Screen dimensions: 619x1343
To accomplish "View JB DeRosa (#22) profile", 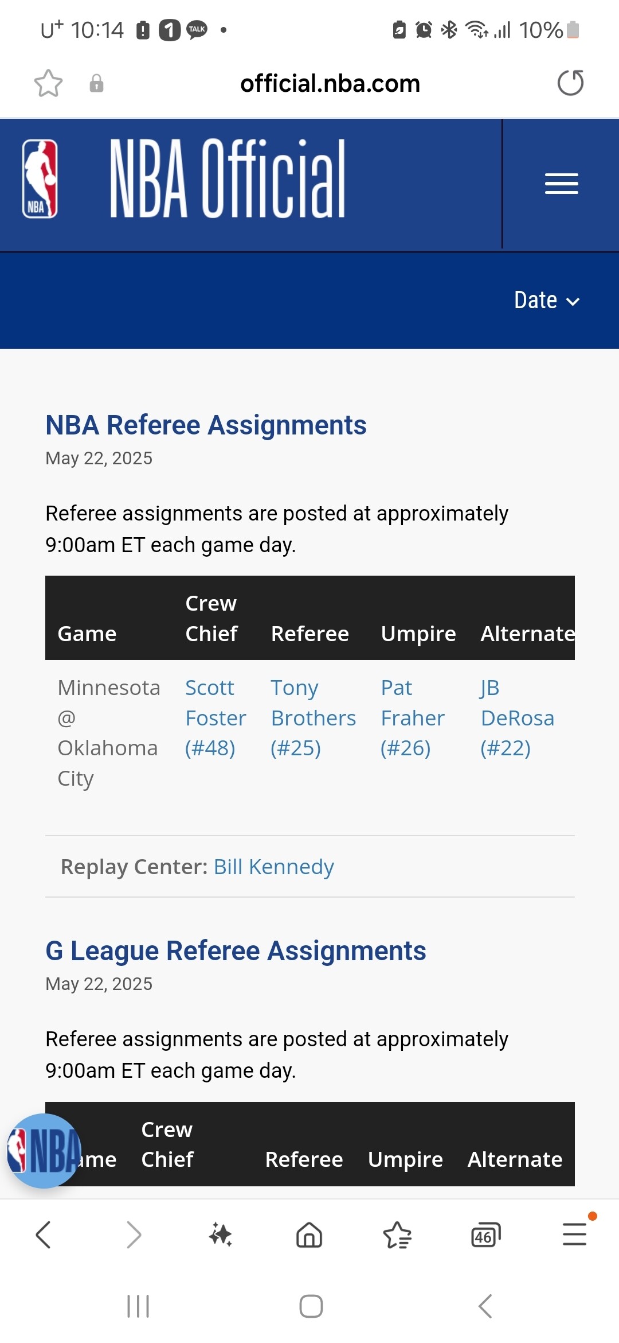I will click(517, 718).
